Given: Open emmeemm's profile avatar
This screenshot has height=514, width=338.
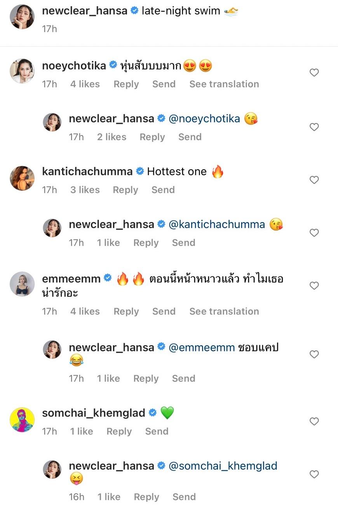Looking at the screenshot, I should 22,284.
